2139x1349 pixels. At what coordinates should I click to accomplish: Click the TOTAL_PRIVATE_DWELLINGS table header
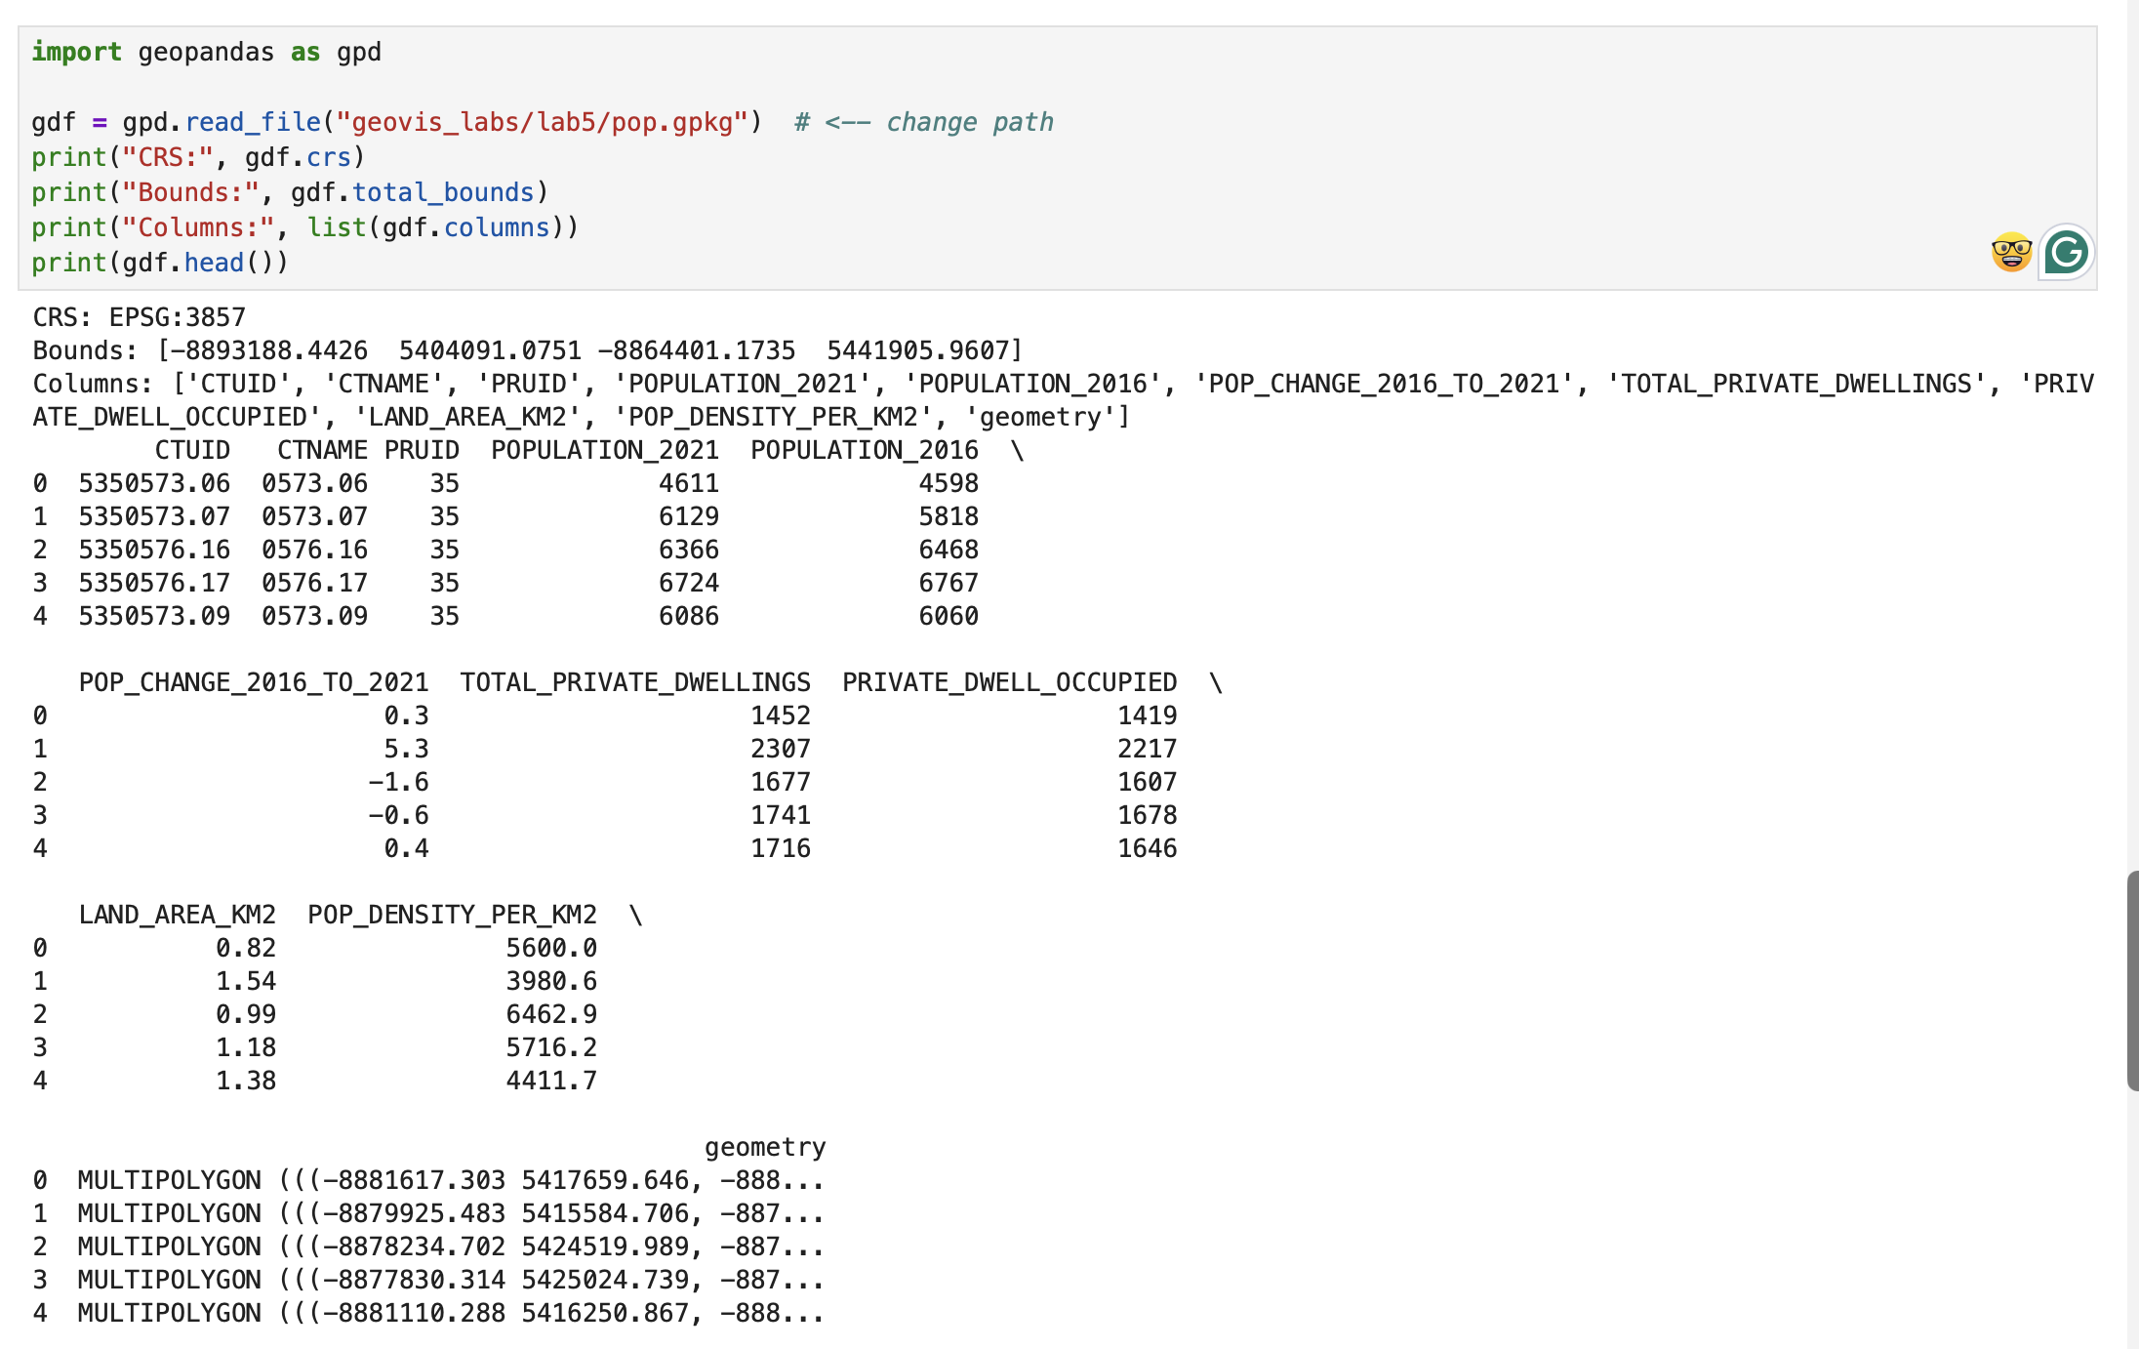coord(634,682)
